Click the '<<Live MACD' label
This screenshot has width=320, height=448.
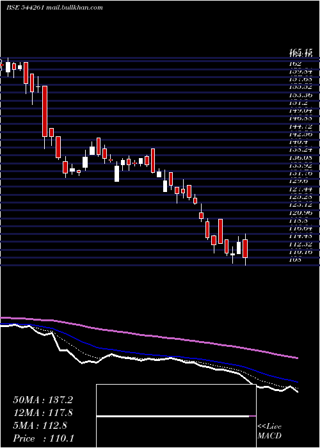pyautogui.click(x=269, y=431)
